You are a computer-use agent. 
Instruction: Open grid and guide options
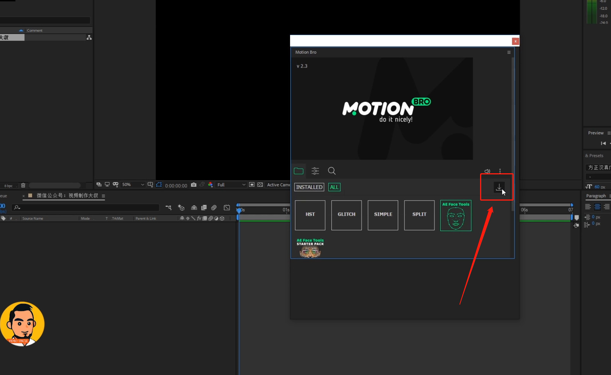click(x=150, y=184)
